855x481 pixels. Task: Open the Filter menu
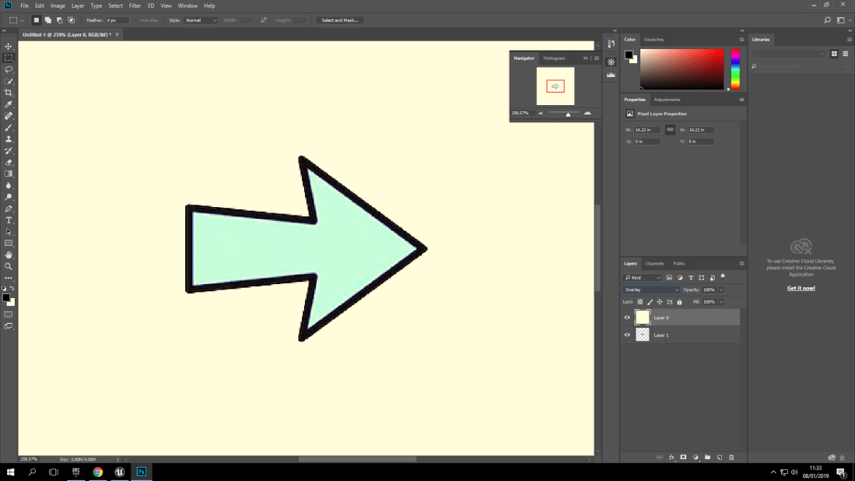point(135,5)
